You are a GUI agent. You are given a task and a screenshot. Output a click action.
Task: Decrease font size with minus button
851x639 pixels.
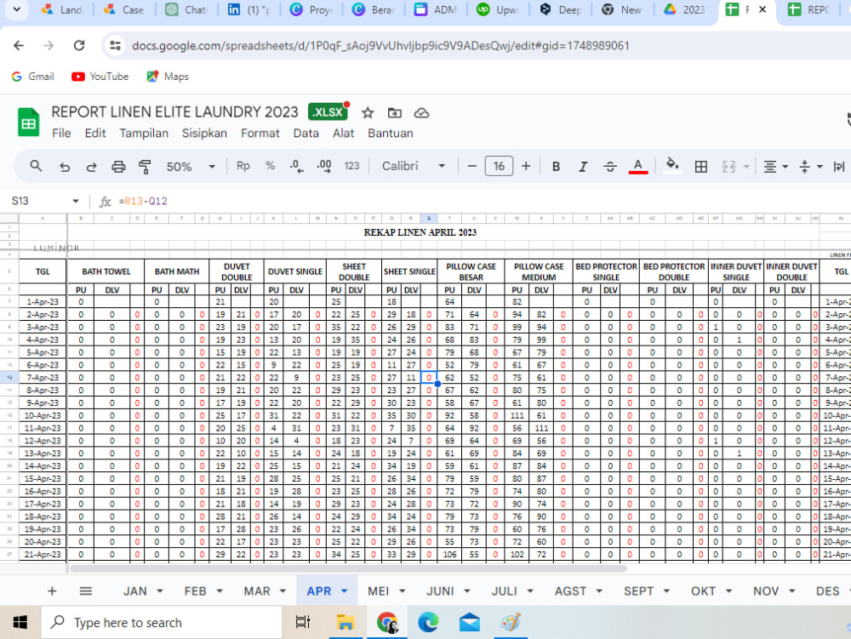(x=472, y=166)
